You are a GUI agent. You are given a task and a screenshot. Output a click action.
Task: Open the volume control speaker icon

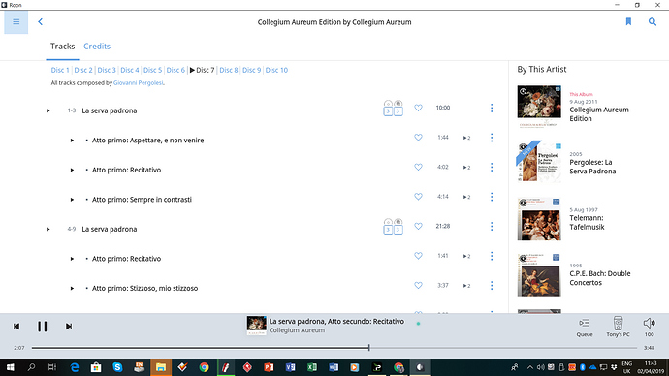coord(649,327)
